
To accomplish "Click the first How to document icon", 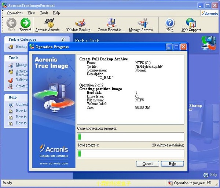I will click(11, 111).
